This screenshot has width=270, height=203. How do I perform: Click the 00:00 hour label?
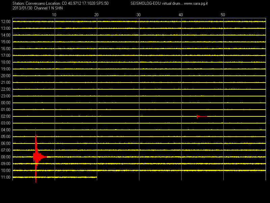[6, 103]
